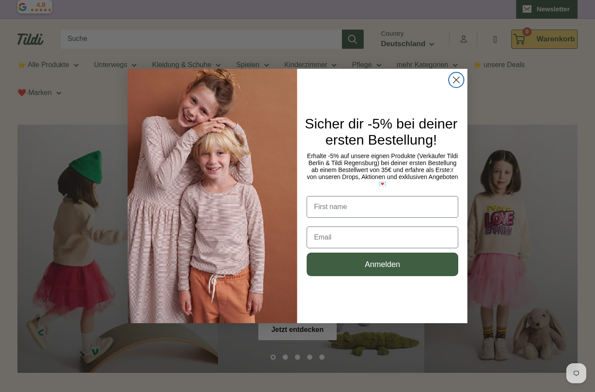Click the Anmelden button
This screenshot has width=595, height=392.
[x=382, y=264]
